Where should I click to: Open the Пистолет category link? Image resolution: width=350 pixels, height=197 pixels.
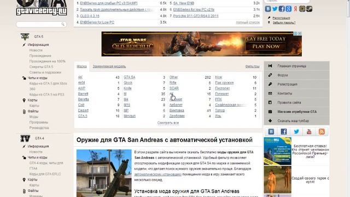tap(223, 88)
